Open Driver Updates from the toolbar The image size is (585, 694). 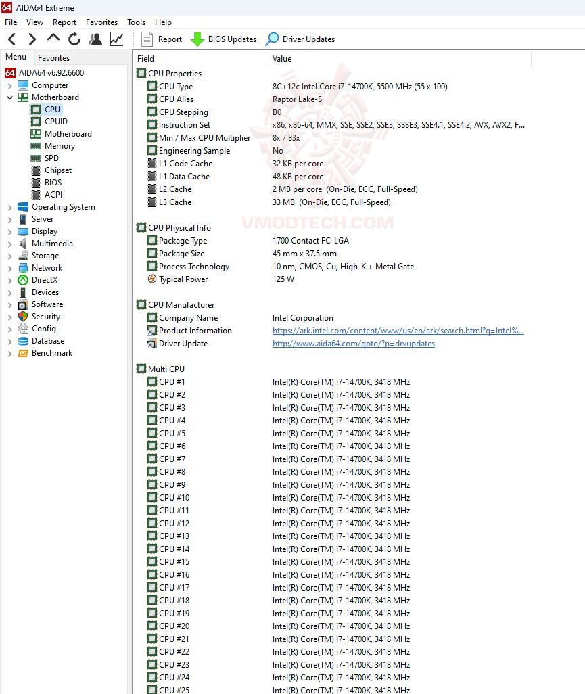(300, 39)
